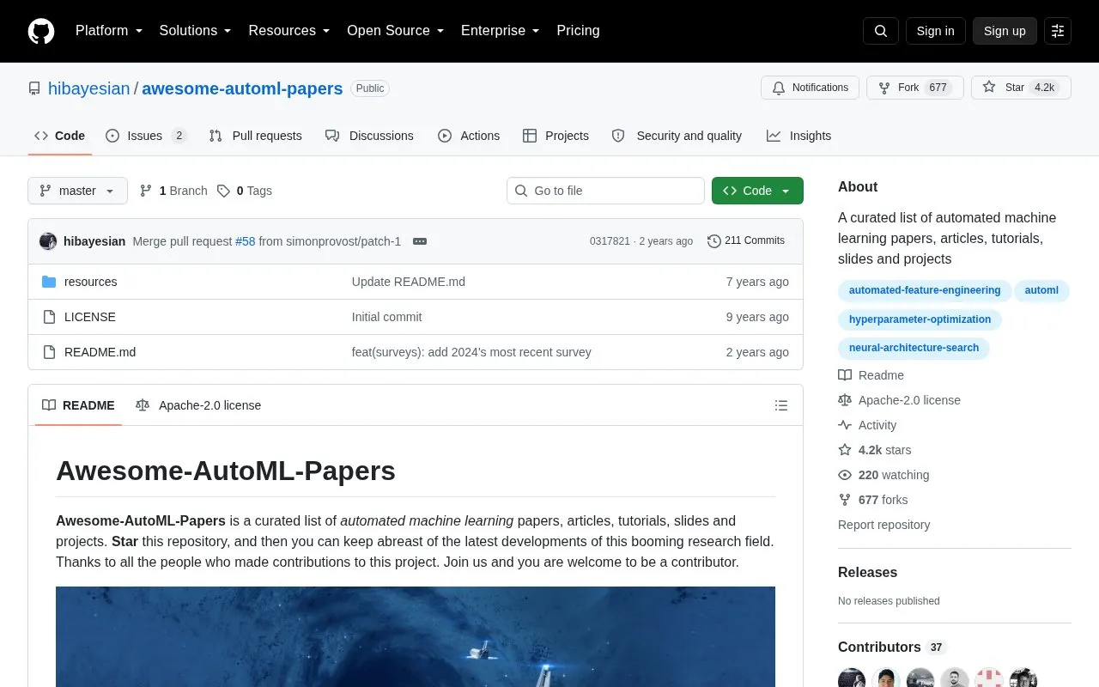The width and height of the screenshot is (1099, 687).
Task: Open Security and quality tab
Action: click(x=677, y=136)
